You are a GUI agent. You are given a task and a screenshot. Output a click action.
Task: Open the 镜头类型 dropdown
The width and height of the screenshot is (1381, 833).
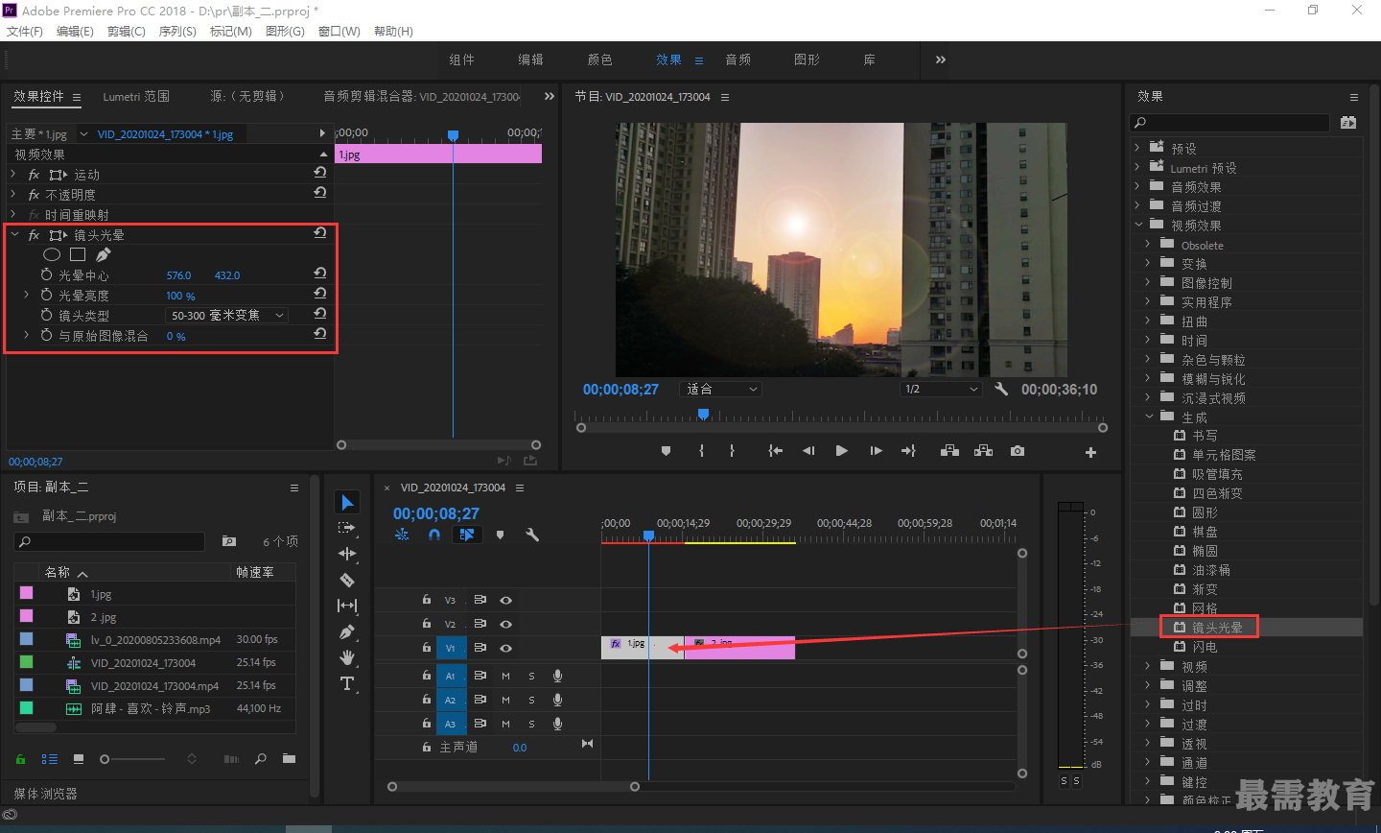pos(227,315)
